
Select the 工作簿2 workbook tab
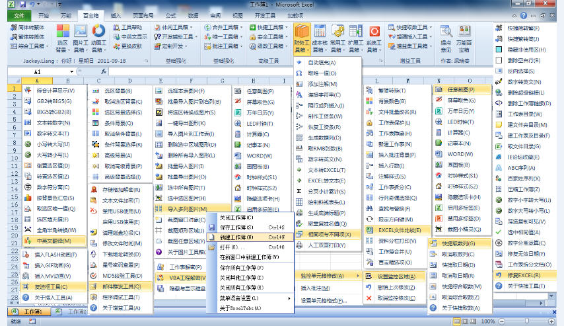[x=73, y=311]
